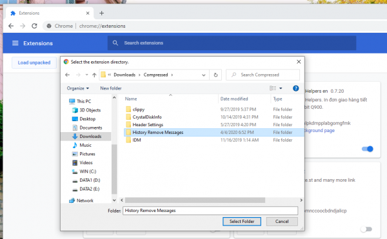
Task: Click the search extensions magnifier icon
Action: click(x=115, y=43)
